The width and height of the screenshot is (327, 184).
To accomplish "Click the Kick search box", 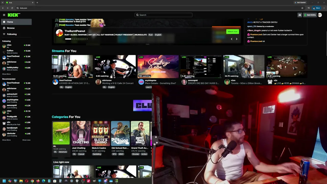I will click(x=163, y=15).
